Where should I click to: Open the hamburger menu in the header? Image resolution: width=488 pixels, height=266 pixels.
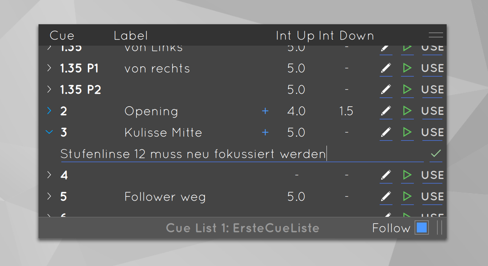436,35
